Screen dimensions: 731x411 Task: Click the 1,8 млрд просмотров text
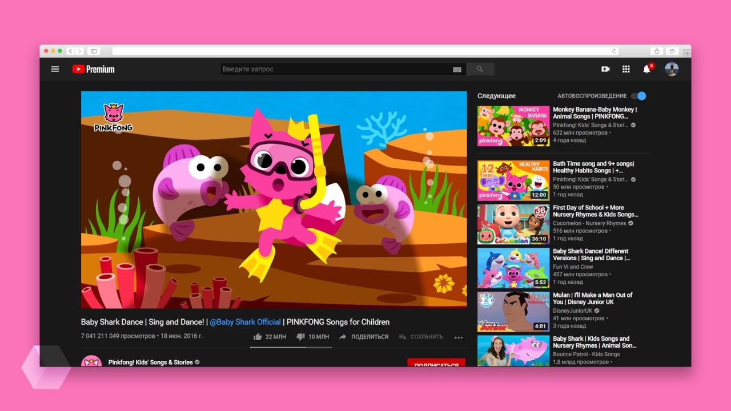(581, 362)
